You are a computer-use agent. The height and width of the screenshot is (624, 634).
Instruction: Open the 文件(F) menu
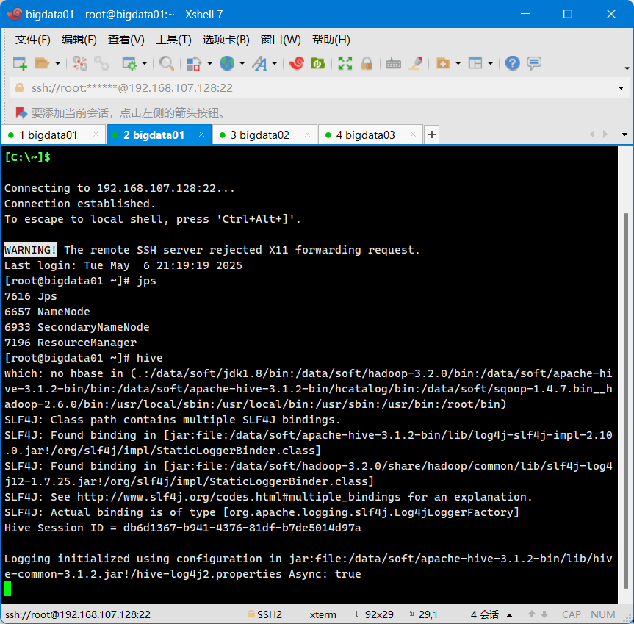tap(33, 40)
